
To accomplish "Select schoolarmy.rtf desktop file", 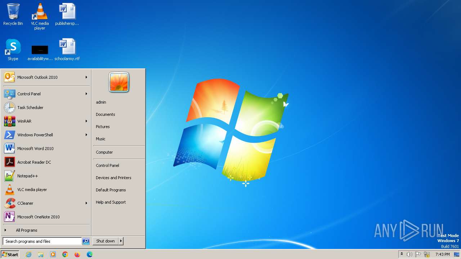I will [67, 50].
